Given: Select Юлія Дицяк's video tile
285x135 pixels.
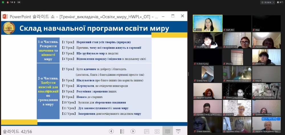Looking at the screenshot, I should (237, 40).
